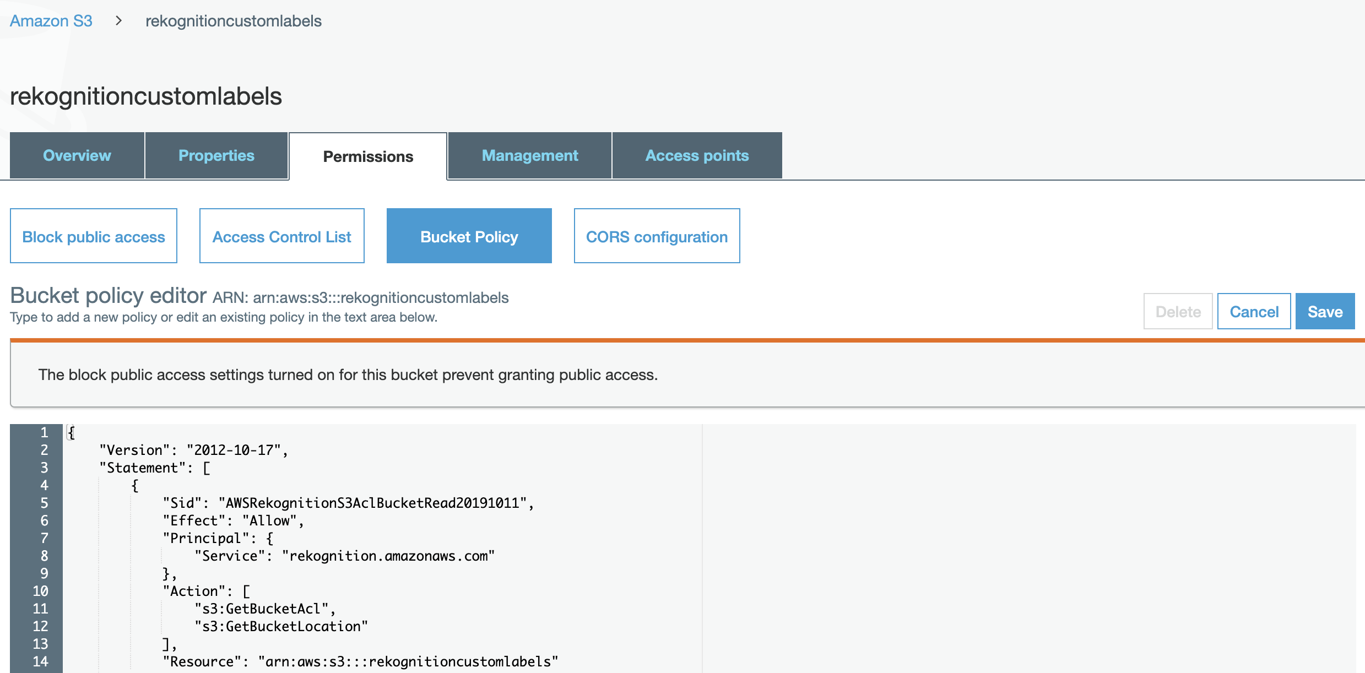Click the Resource ARN line in editor
The image size is (1365, 673).
point(361,661)
